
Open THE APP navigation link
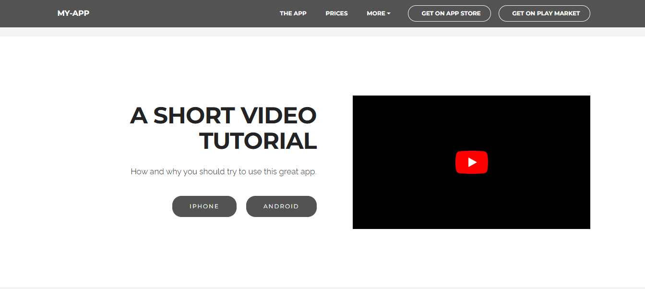(293, 13)
